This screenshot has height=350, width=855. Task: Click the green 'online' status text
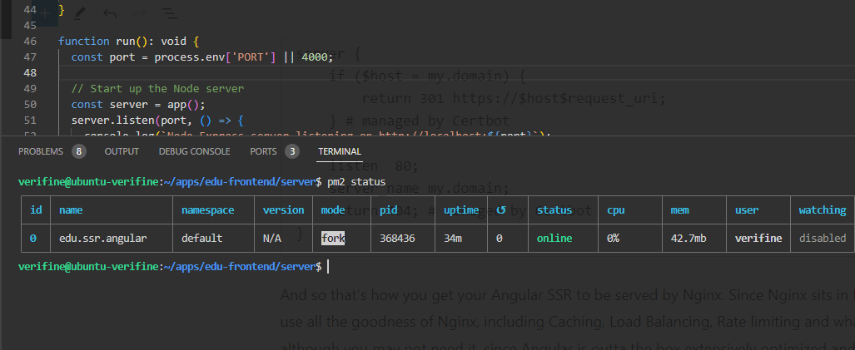(555, 238)
